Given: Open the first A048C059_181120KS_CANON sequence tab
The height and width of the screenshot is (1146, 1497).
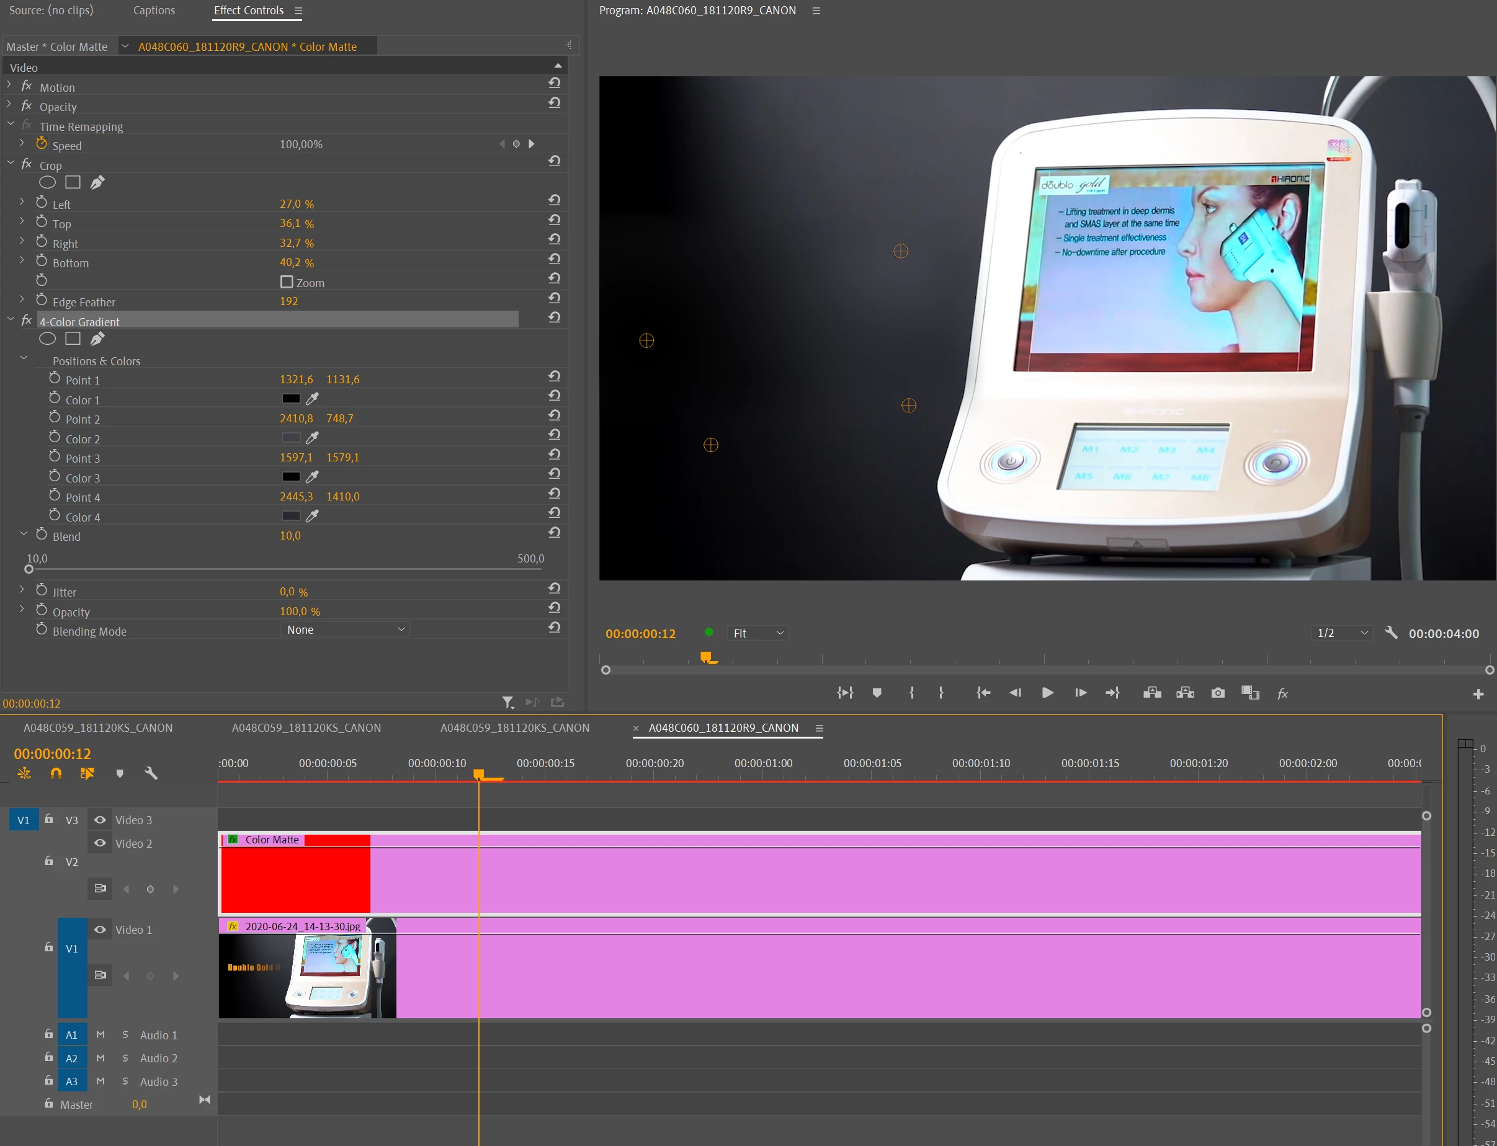Looking at the screenshot, I should coord(98,728).
